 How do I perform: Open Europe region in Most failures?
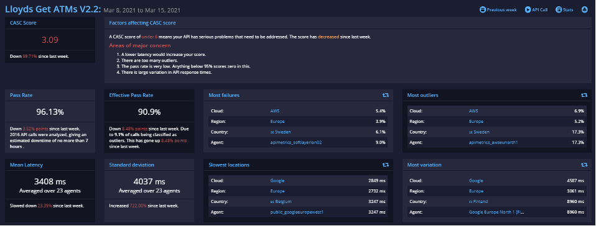coord(277,121)
